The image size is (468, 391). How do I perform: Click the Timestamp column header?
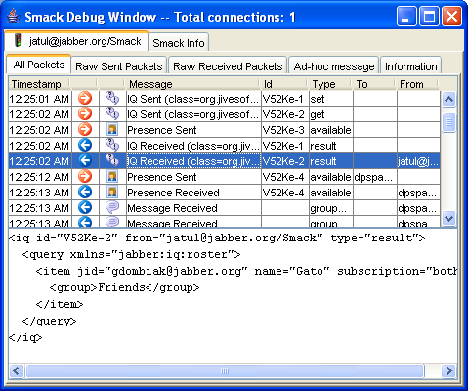pyautogui.click(x=39, y=84)
